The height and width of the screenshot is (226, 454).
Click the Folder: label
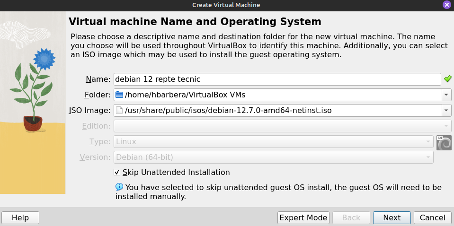[x=98, y=95]
